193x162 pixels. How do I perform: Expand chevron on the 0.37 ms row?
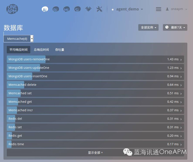click(181, 111)
